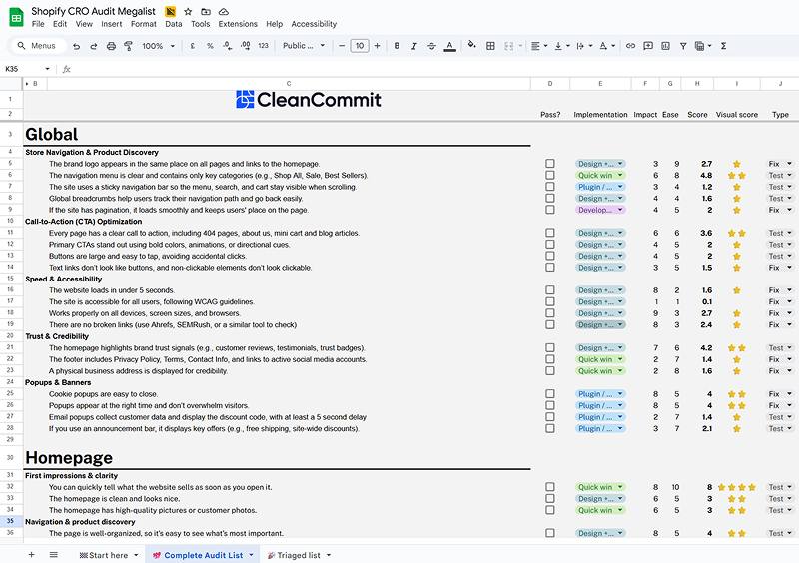Click the font size input field
This screenshot has height=563, width=799.
(x=360, y=46)
